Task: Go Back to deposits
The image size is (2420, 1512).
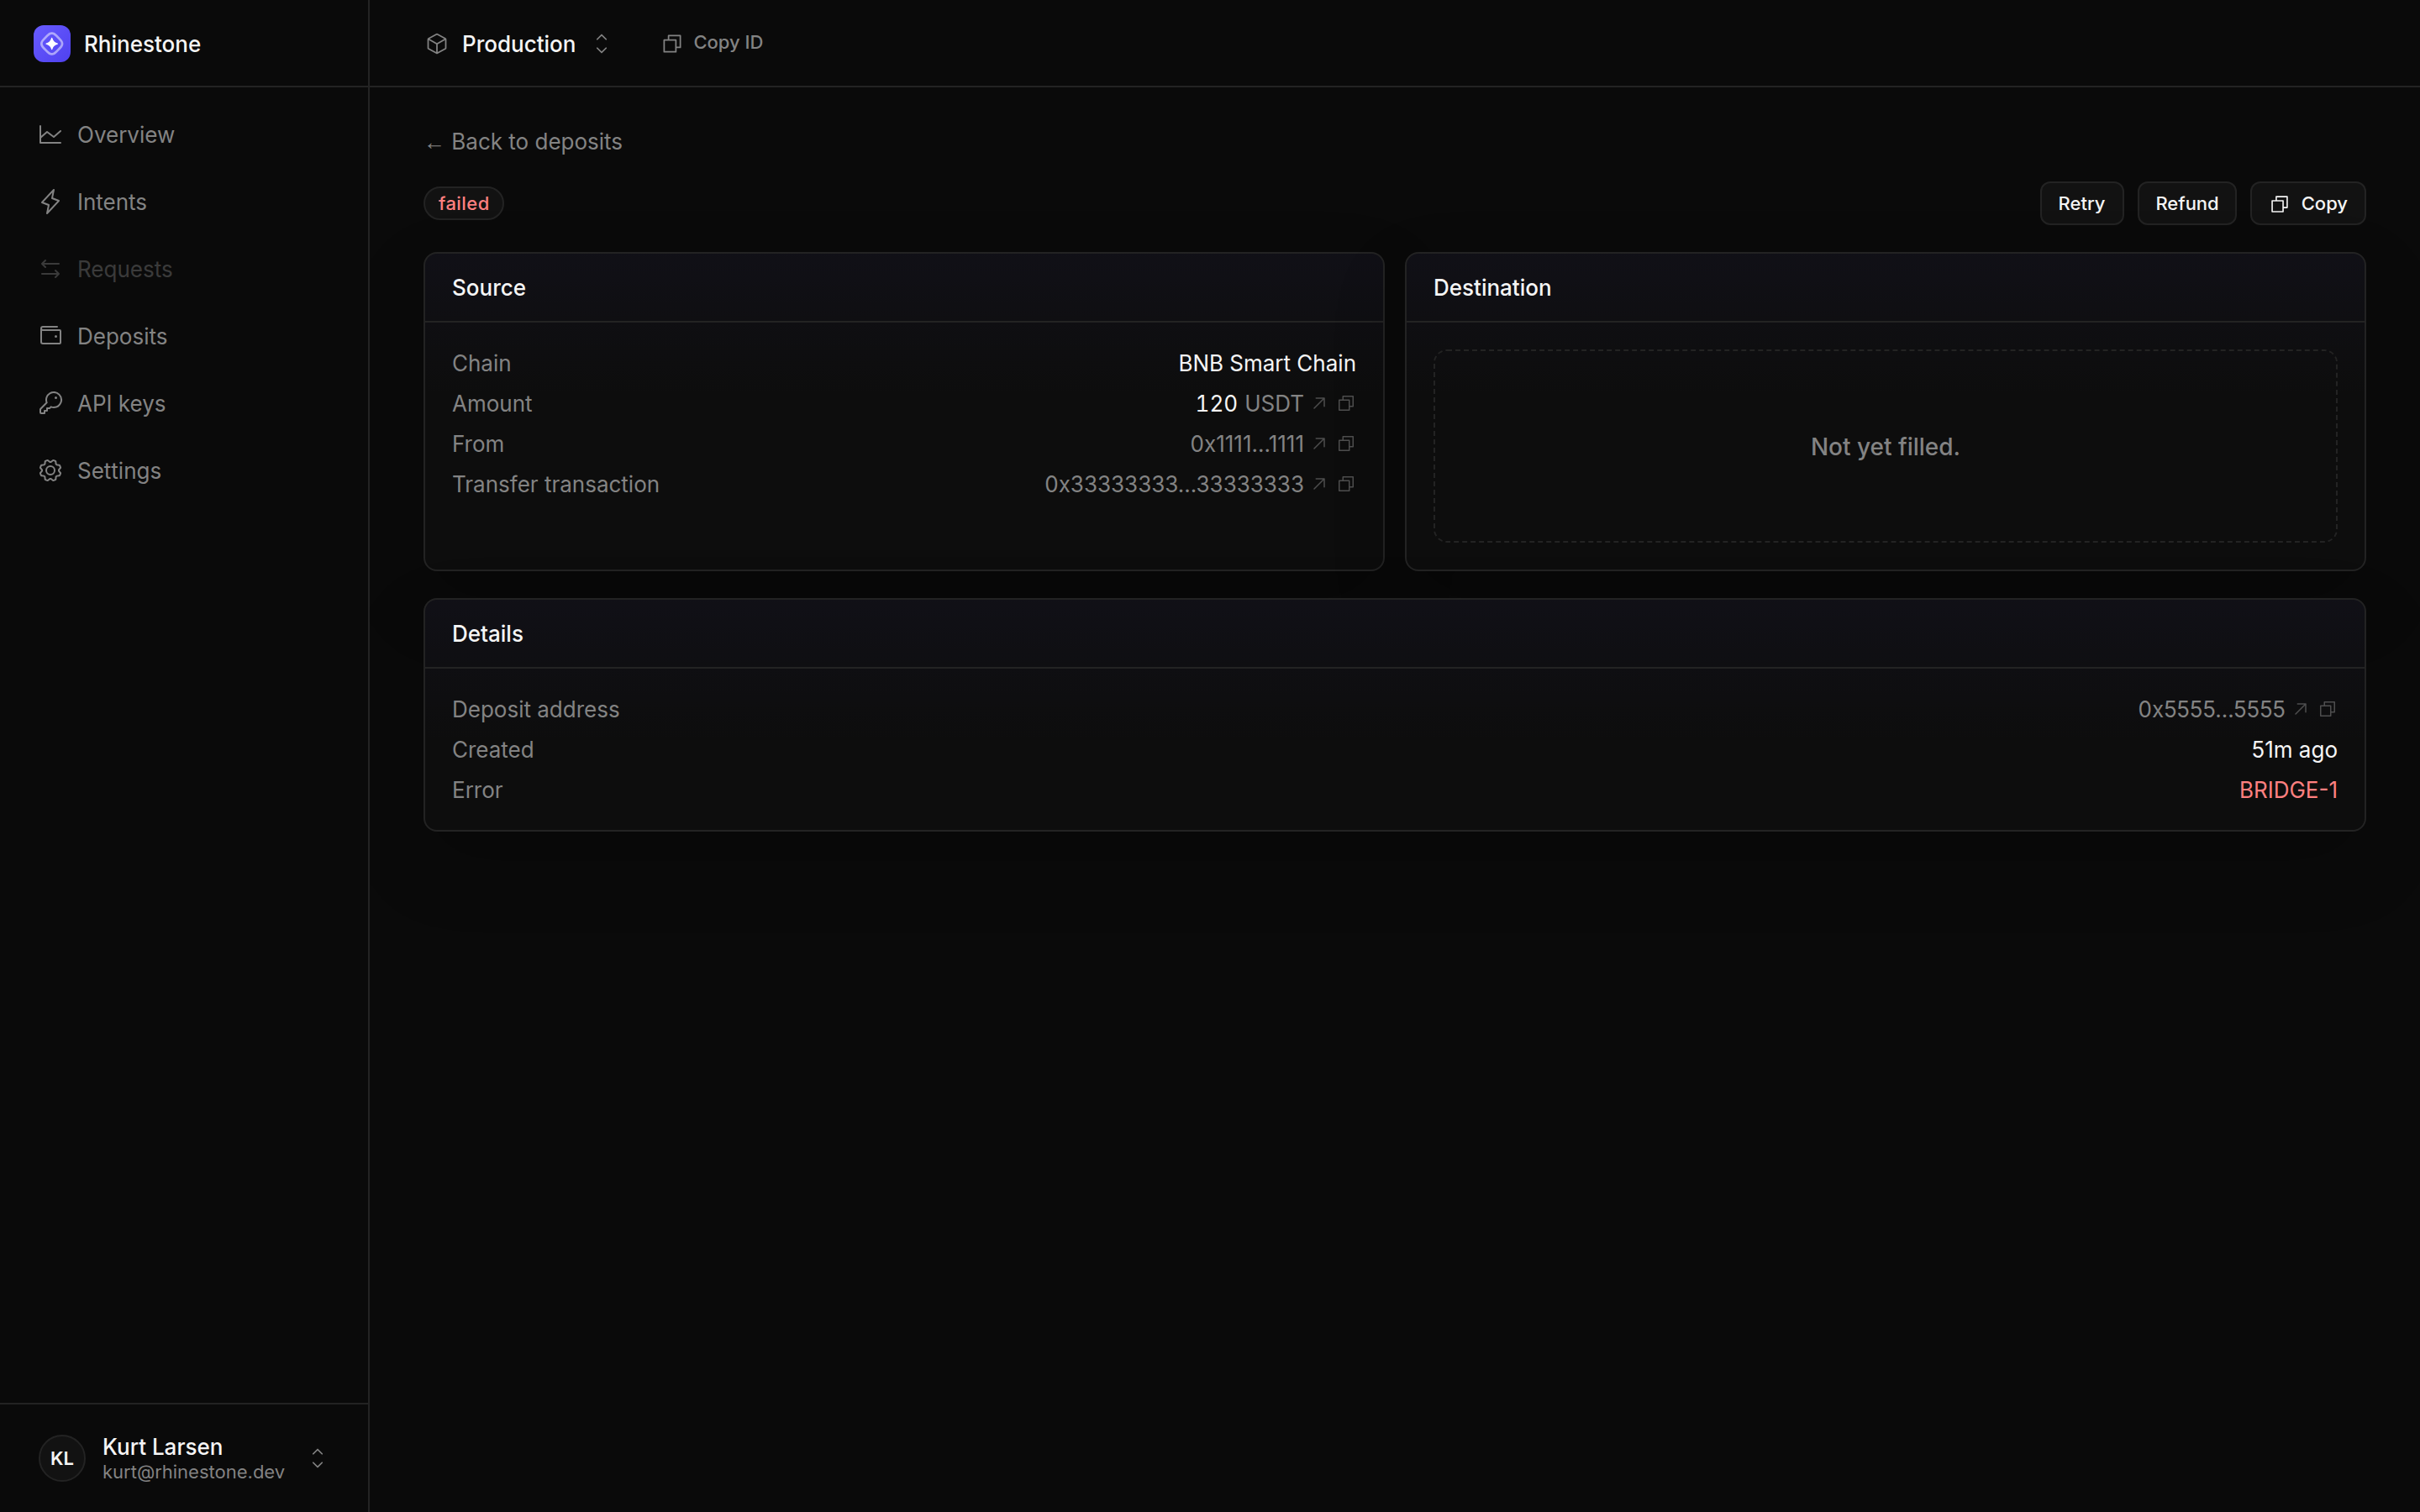Action: tap(524, 142)
